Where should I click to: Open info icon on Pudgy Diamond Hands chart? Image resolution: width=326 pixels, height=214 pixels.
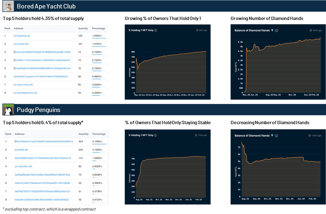[x=277, y=136]
